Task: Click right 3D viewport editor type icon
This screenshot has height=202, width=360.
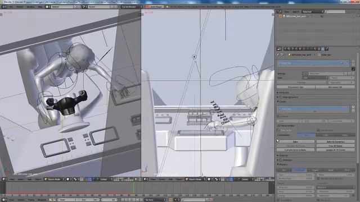Action: [146, 179]
